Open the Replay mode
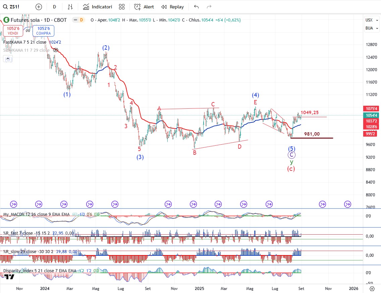381x293 pixels. pyautogui.click(x=173, y=7)
